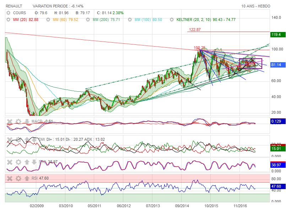
Task: Click the 100.00 price axis label
Action: pos(277,49)
